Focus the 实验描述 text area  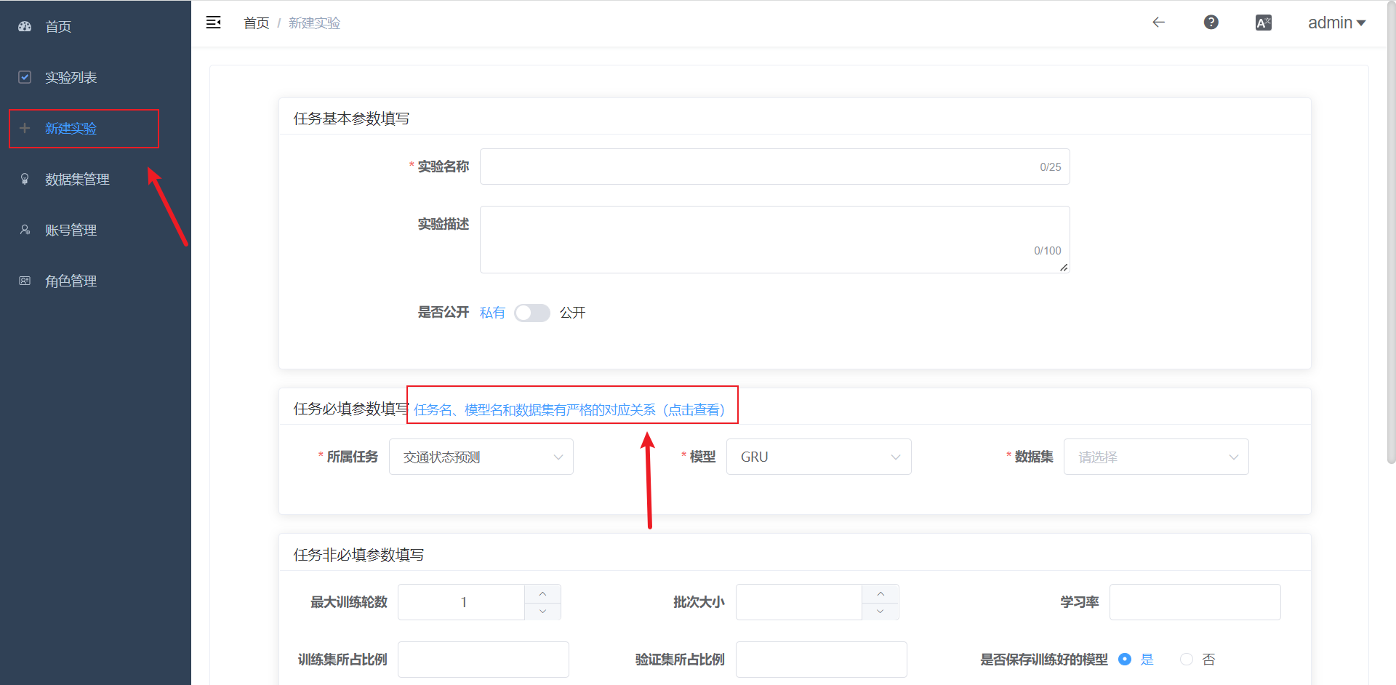click(774, 240)
